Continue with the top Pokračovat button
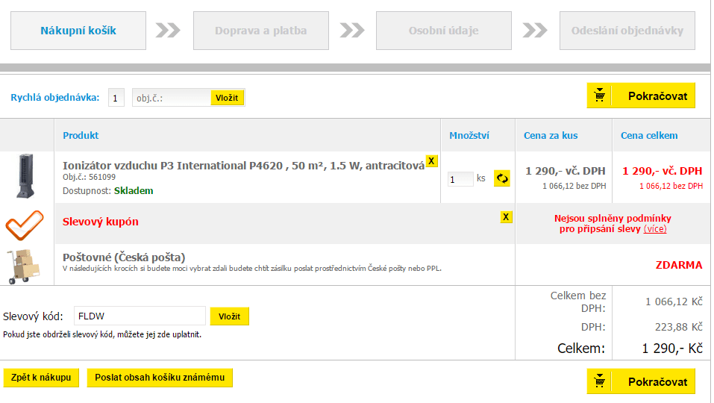Viewport: 714px width, 403px height. click(641, 96)
